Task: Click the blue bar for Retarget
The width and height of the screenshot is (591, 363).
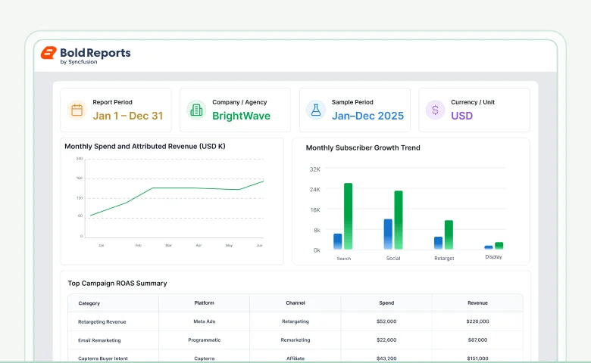Action: 439,243
